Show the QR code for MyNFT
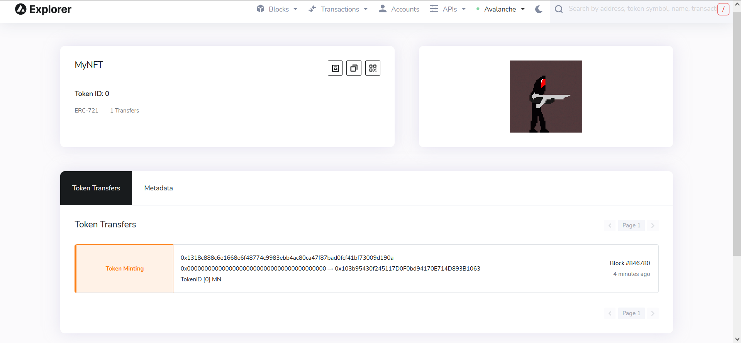The image size is (741, 343). click(373, 68)
